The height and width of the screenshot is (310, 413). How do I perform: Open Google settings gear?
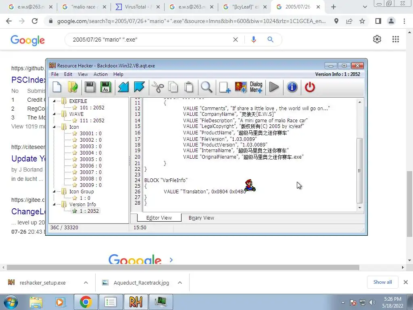click(x=377, y=39)
